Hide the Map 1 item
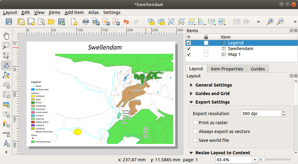Image resolution: width=298 pixels, height=164 pixels. click(x=189, y=54)
